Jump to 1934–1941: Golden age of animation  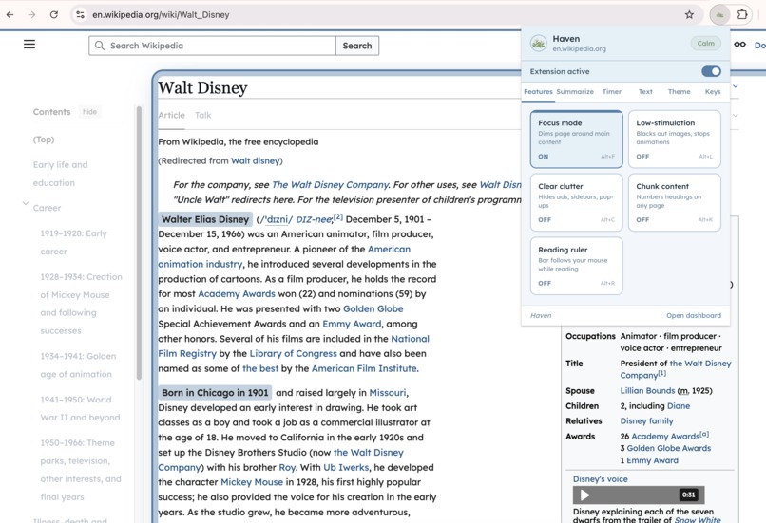tap(78, 364)
